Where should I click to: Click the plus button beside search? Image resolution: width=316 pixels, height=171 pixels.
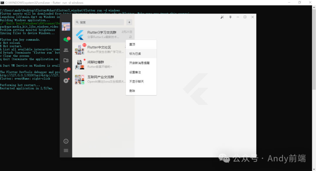tap(129, 22)
